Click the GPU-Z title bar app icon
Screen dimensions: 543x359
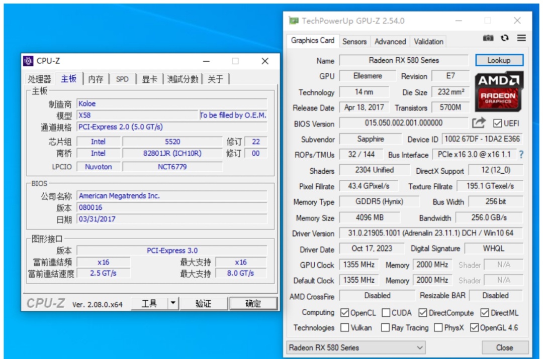tap(294, 21)
